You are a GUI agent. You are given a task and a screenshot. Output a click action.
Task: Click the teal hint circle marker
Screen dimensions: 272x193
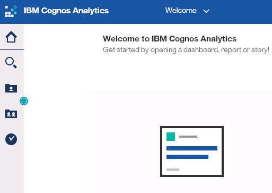pyautogui.click(x=24, y=101)
